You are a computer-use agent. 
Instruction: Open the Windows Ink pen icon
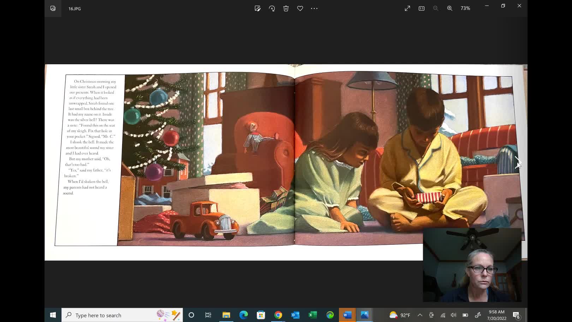point(478,315)
